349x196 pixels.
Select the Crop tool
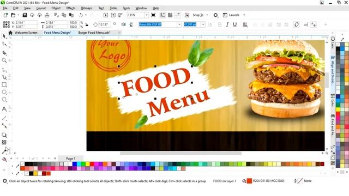[4, 53]
